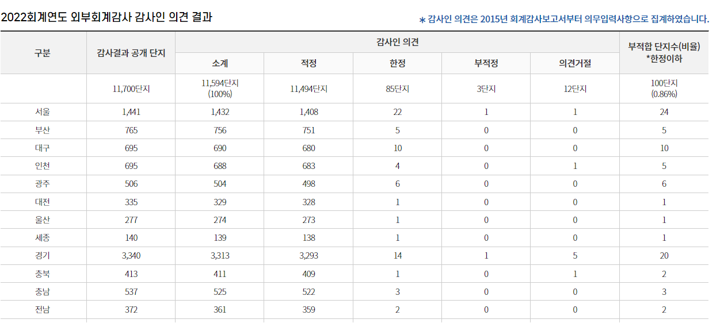Select the 광주 적정 value '498'
Image resolution: width=724 pixels, height=323 pixels.
pos(308,184)
